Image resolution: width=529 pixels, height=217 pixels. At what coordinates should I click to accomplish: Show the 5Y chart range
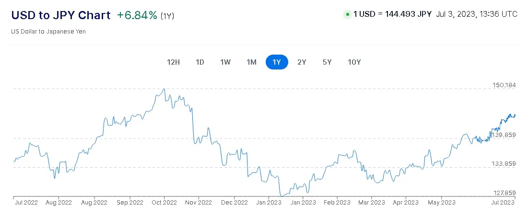[327, 62]
